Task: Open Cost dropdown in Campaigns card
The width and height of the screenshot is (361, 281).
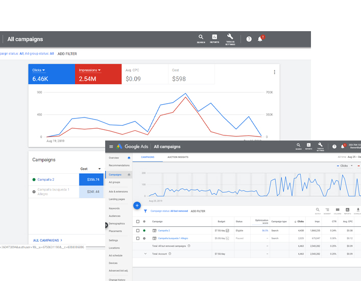Action: click(x=90, y=169)
